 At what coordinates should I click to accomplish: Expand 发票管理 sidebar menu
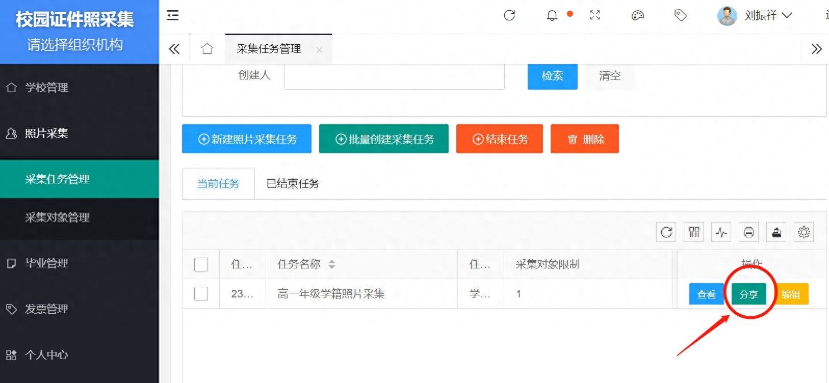tap(47, 309)
